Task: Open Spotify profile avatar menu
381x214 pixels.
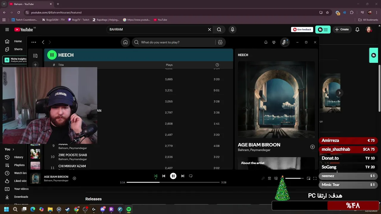Action: tap(285, 42)
